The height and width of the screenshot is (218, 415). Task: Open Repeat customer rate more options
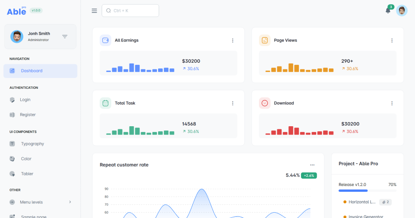tap(312, 165)
